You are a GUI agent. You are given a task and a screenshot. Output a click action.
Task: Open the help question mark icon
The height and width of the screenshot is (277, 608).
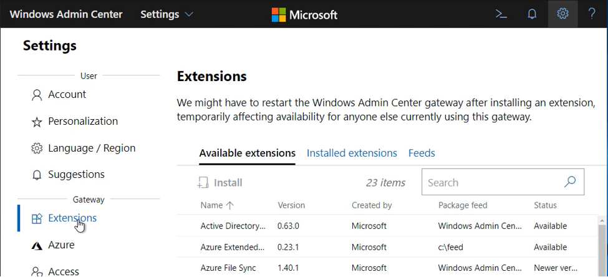[592, 14]
